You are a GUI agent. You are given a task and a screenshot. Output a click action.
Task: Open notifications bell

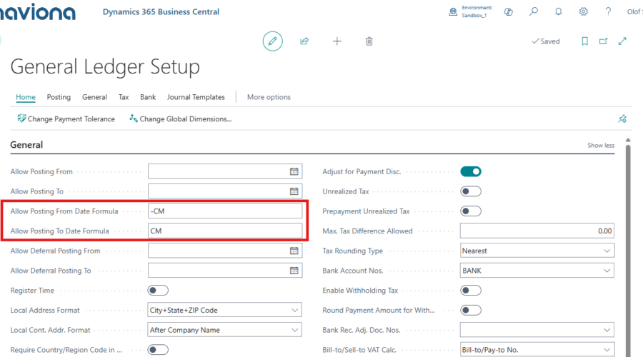(x=559, y=11)
